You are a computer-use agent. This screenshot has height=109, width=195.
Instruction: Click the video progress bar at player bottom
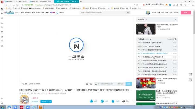(76, 81)
